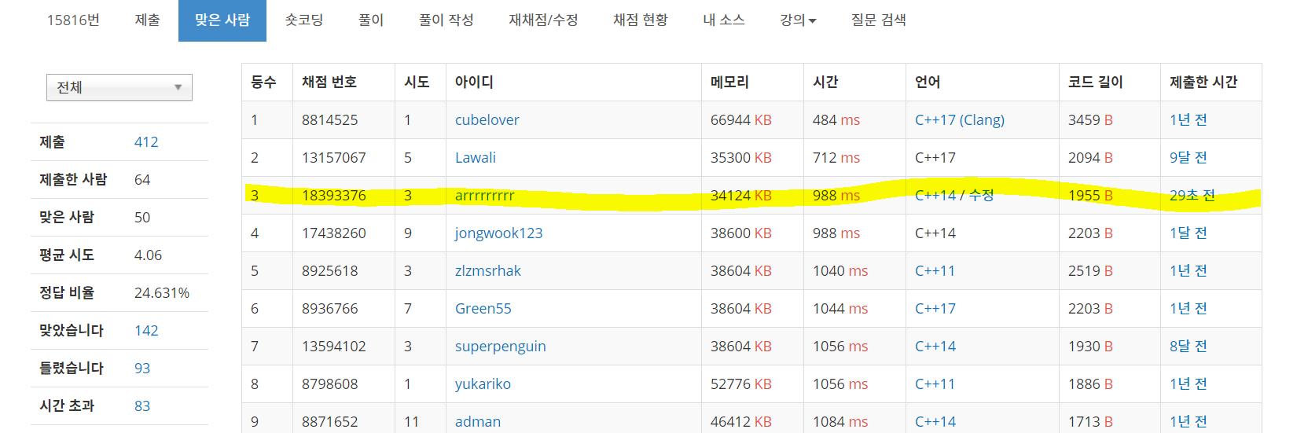Image resolution: width=1308 pixels, height=433 pixels.
Task: Click the 66944 KB memory value
Action: [741, 120]
